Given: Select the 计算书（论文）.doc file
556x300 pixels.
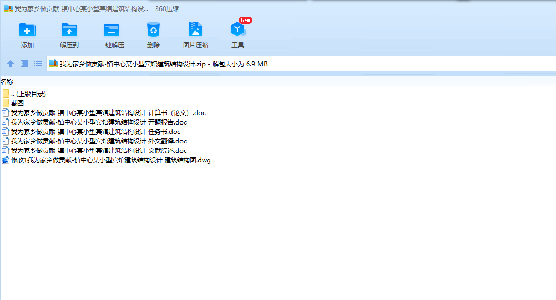Looking at the screenshot, I should [104, 112].
